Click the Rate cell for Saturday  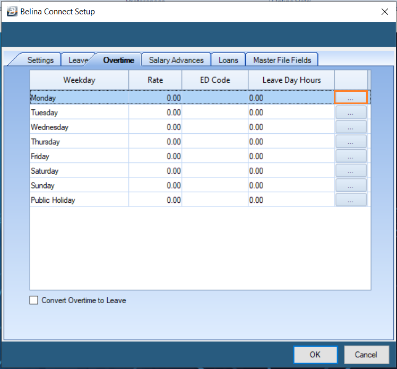[155, 171]
